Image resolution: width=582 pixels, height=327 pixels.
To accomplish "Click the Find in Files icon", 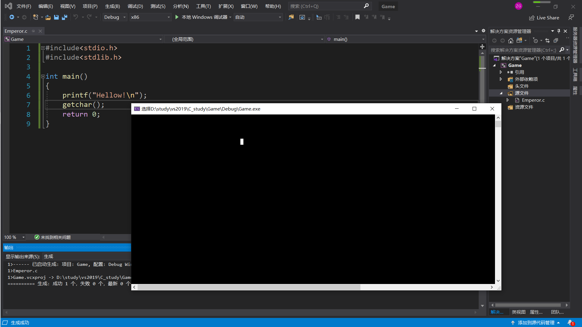I will pyautogui.click(x=291, y=17).
